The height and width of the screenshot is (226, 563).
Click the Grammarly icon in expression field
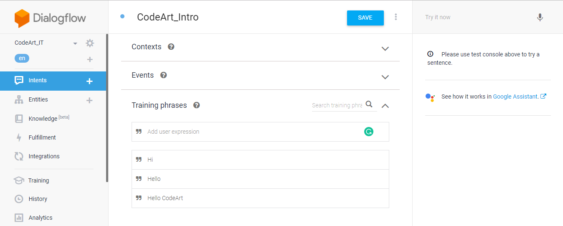coord(368,132)
